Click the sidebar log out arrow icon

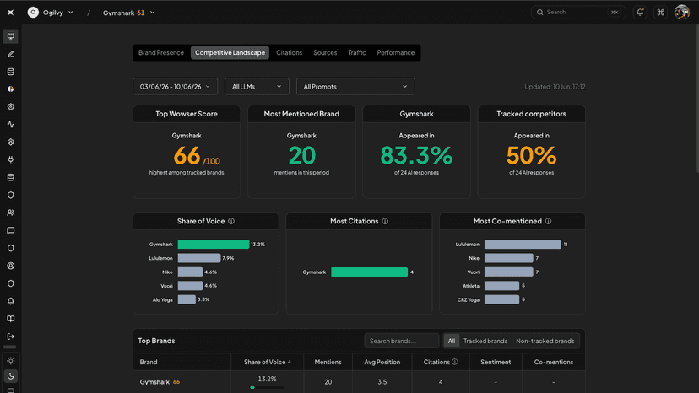tap(11, 336)
